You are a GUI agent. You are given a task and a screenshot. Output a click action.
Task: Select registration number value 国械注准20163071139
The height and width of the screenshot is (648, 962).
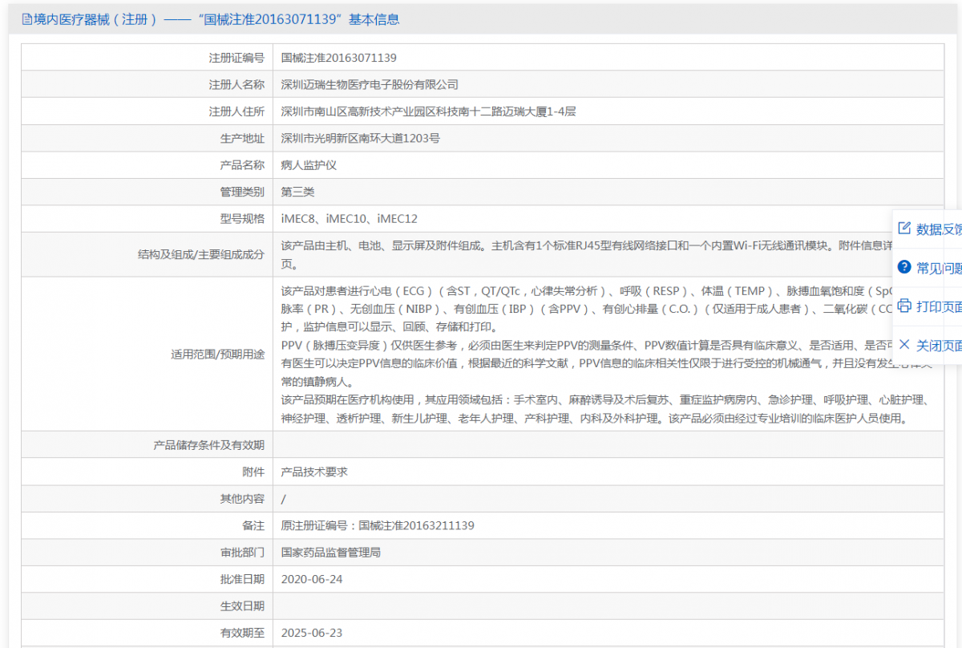338,58
